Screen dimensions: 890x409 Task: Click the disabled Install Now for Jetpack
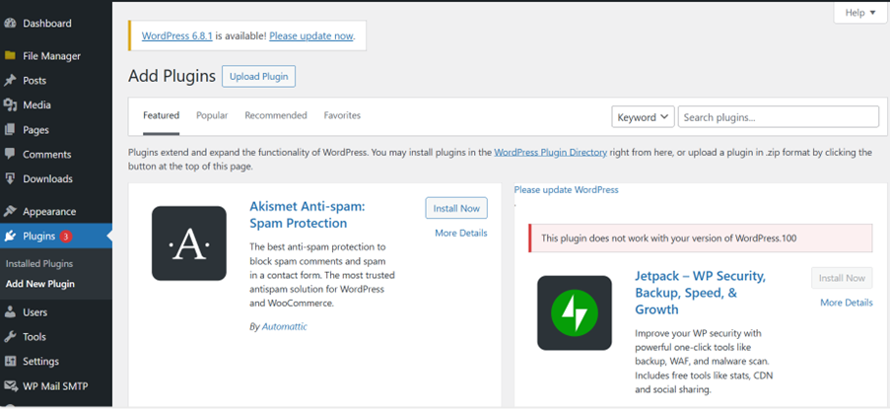coord(842,278)
